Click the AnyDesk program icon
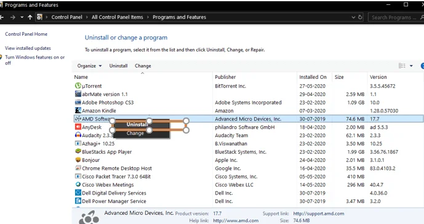 pos(78,127)
